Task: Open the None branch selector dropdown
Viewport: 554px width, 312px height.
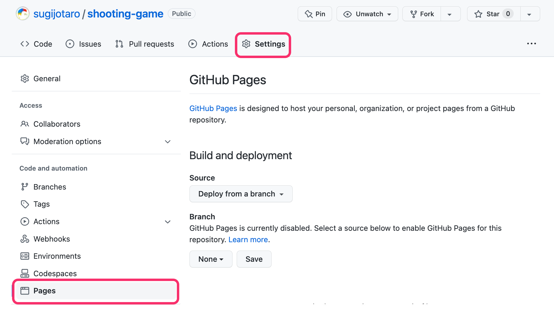Action: (211, 259)
